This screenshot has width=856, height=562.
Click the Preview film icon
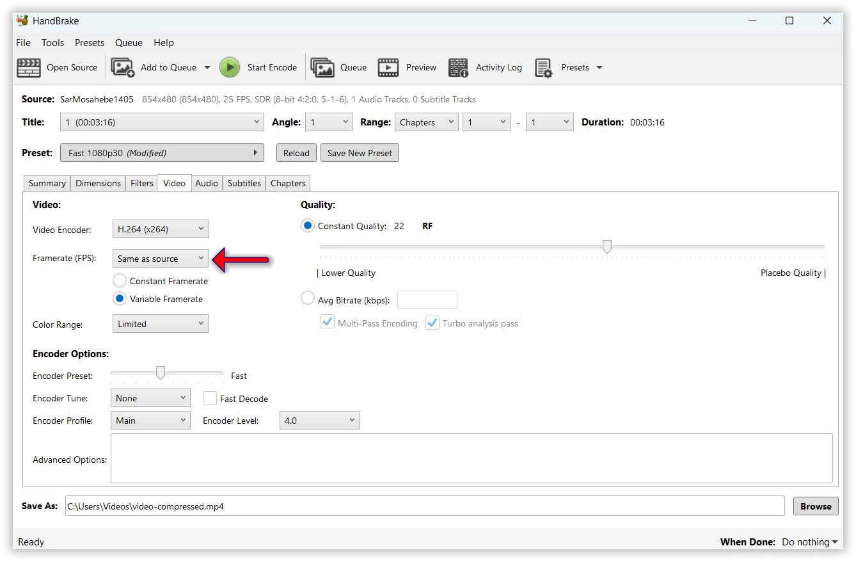coord(388,67)
